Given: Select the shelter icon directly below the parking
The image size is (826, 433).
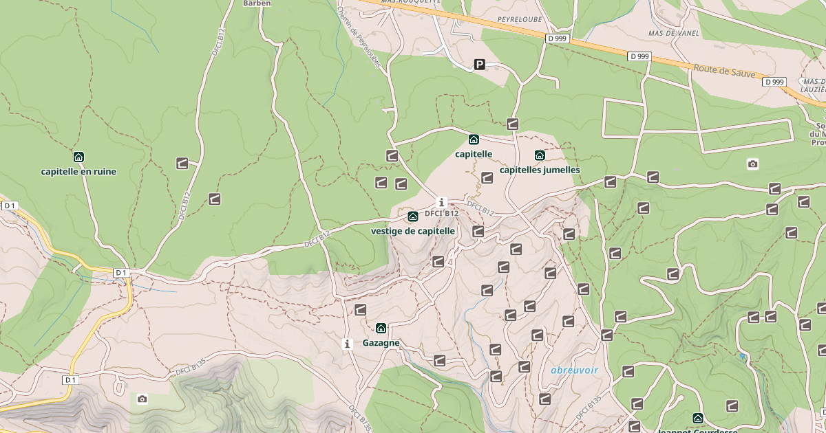Looking at the screenshot, I should tap(512, 124).
